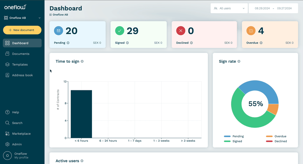Screen dimensions: 303x164
Task: Click the Marketplace icon
Action: click(x=7, y=133)
